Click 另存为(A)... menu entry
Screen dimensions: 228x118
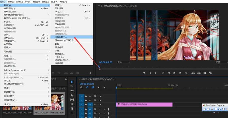tap(9, 38)
